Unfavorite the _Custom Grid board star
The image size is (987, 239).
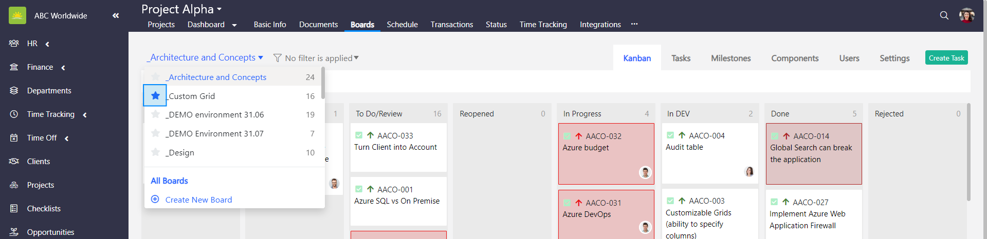click(155, 95)
